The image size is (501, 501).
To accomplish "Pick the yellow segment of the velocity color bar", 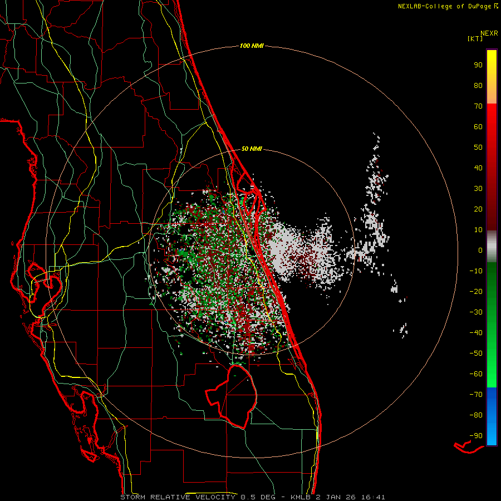I will click(492, 77).
